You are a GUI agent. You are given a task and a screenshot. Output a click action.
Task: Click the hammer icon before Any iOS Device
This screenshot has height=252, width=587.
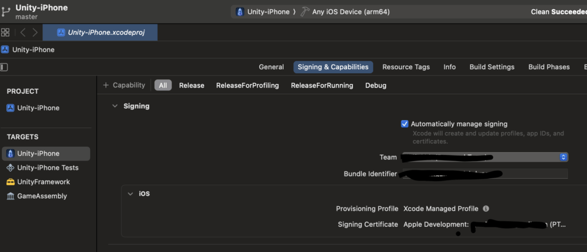point(305,12)
